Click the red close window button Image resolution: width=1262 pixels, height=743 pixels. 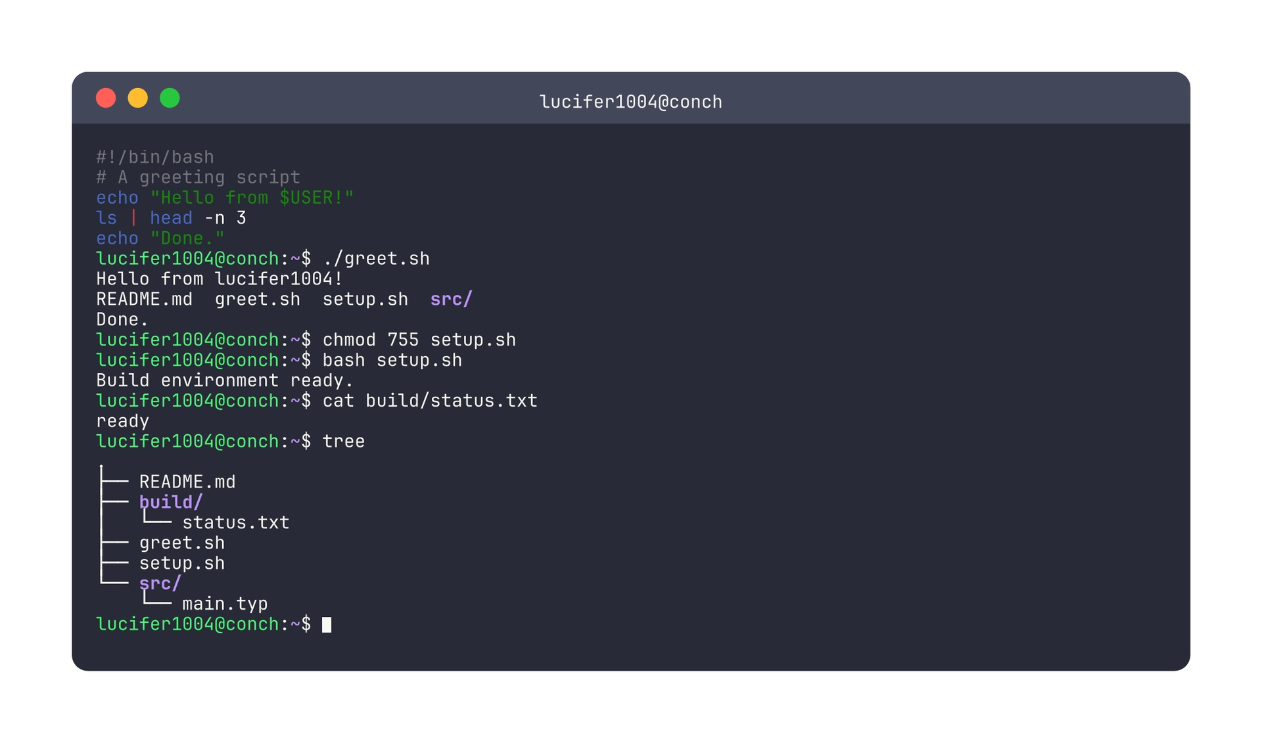[106, 98]
